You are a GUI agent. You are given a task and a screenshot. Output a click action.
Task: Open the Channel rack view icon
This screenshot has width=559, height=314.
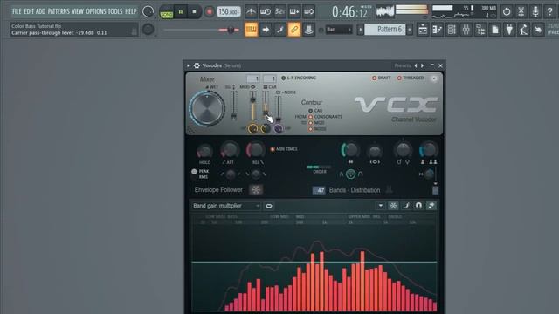[452, 30]
